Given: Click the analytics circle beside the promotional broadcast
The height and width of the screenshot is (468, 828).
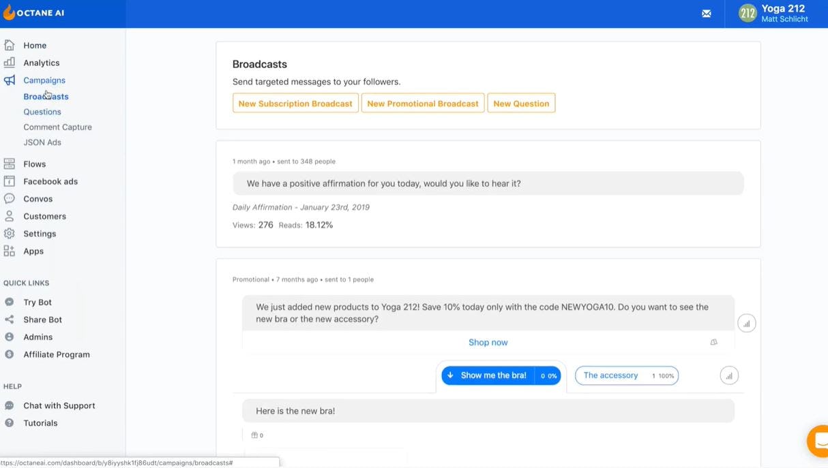Looking at the screenshot, I should 747,323.
